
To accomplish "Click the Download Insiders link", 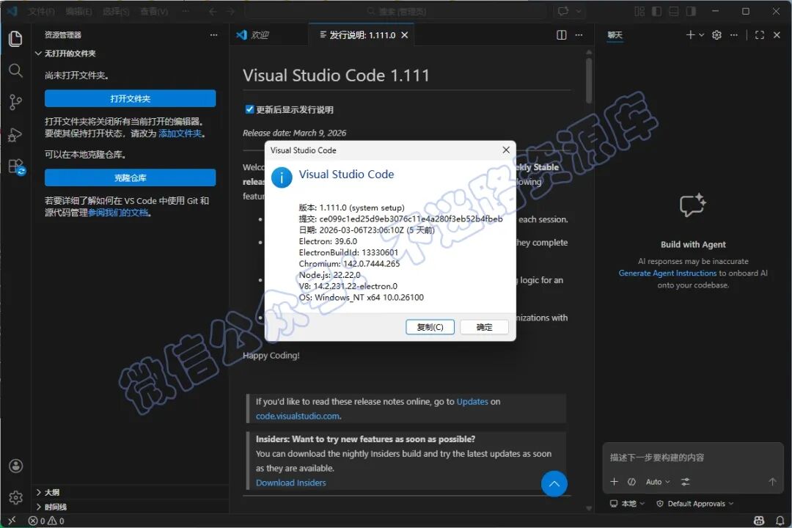I will click(x=291, y=483).
